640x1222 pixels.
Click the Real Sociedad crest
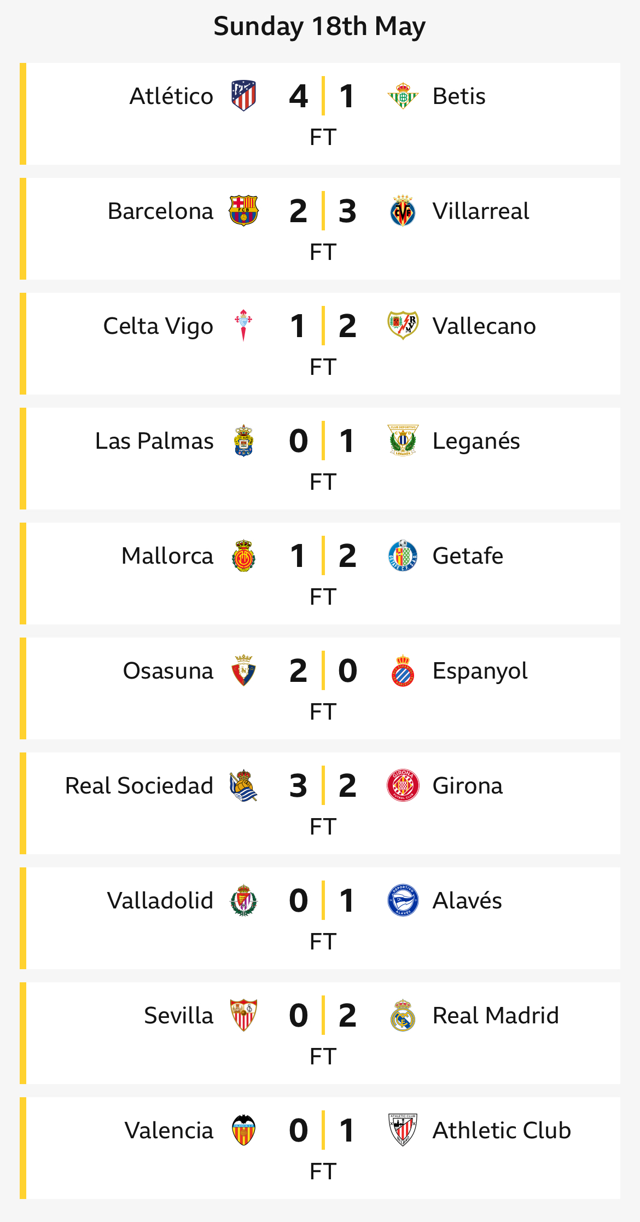243,786
